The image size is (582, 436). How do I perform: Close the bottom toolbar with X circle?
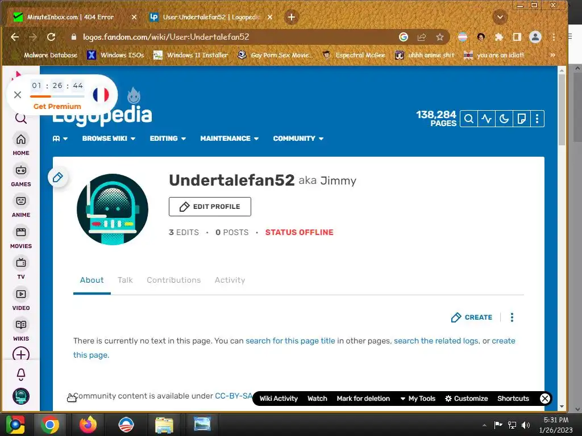pos(545,399)
